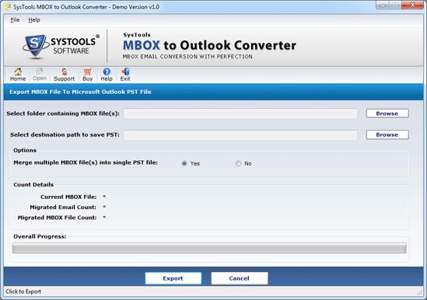Start conversion with the Export button
Screen dimensions: 427x300
173,278
